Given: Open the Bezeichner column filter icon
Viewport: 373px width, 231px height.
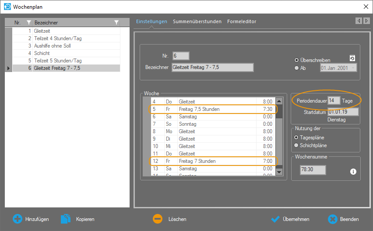Looking at the screenshot, I should click(x=116, y=22).
